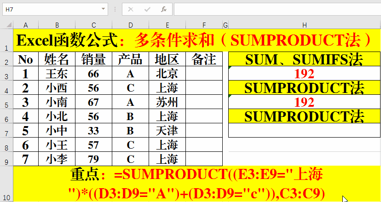Click the '备注' header cell
381x202 pixels.
204,59
